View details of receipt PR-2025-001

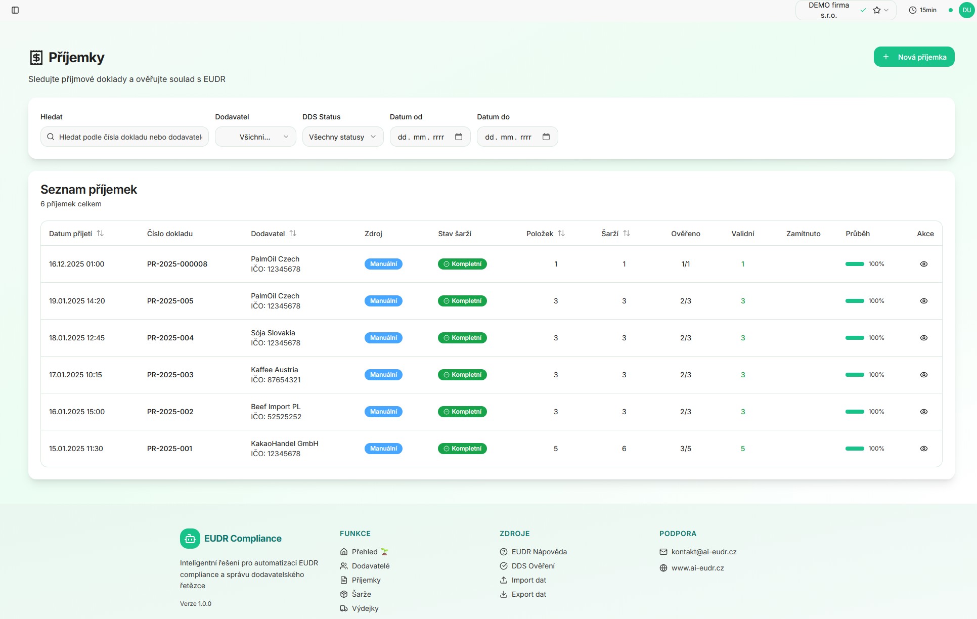(923, 449)
